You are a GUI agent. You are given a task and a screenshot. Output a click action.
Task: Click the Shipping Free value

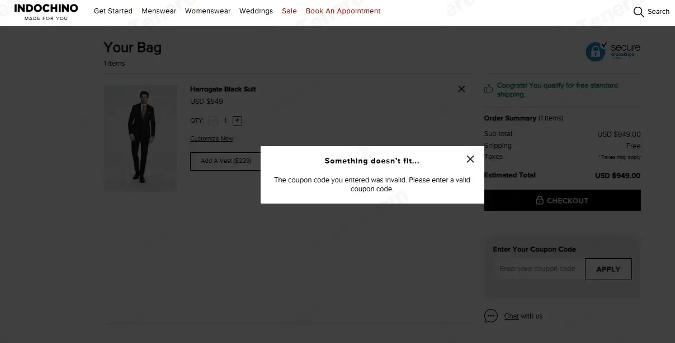click(x=634, y=146)
